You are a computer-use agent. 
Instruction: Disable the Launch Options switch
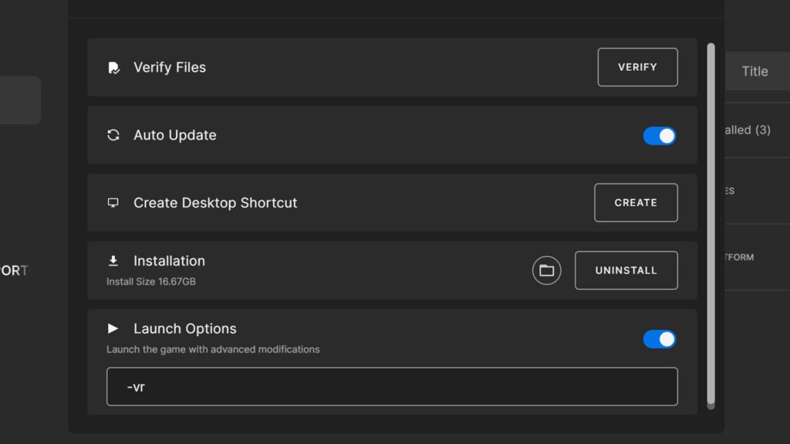(660, 339)
